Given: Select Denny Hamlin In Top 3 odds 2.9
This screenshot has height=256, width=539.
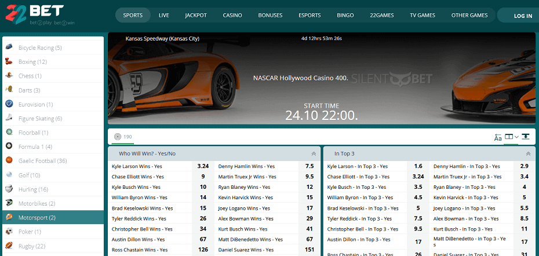Looking at the screenshot, I should (524, 166).
